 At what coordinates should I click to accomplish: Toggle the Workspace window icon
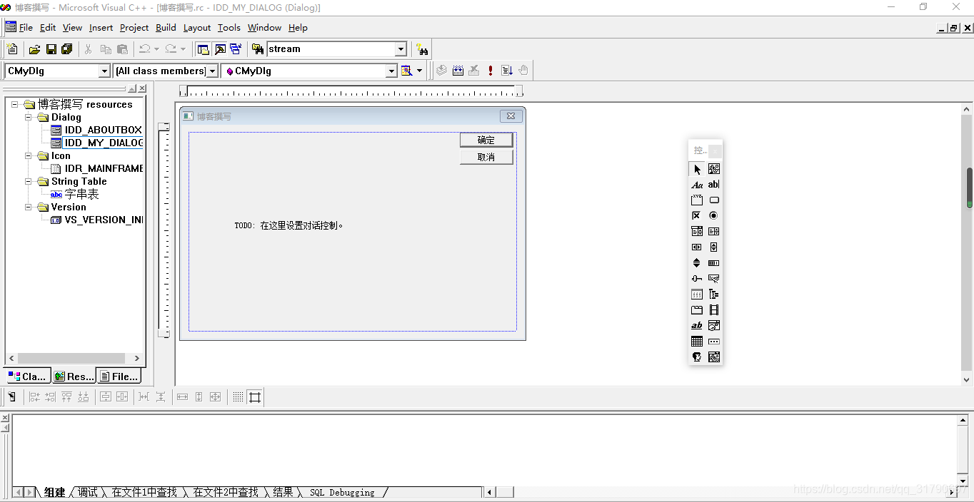[204, 49]
